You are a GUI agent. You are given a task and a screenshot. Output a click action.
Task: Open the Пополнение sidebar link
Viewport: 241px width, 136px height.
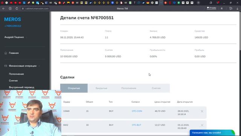[x=16, y=74]
